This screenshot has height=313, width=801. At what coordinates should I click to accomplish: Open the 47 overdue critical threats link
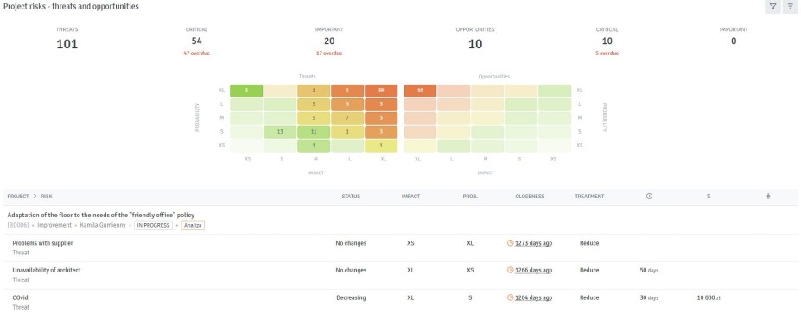(197, 53)
